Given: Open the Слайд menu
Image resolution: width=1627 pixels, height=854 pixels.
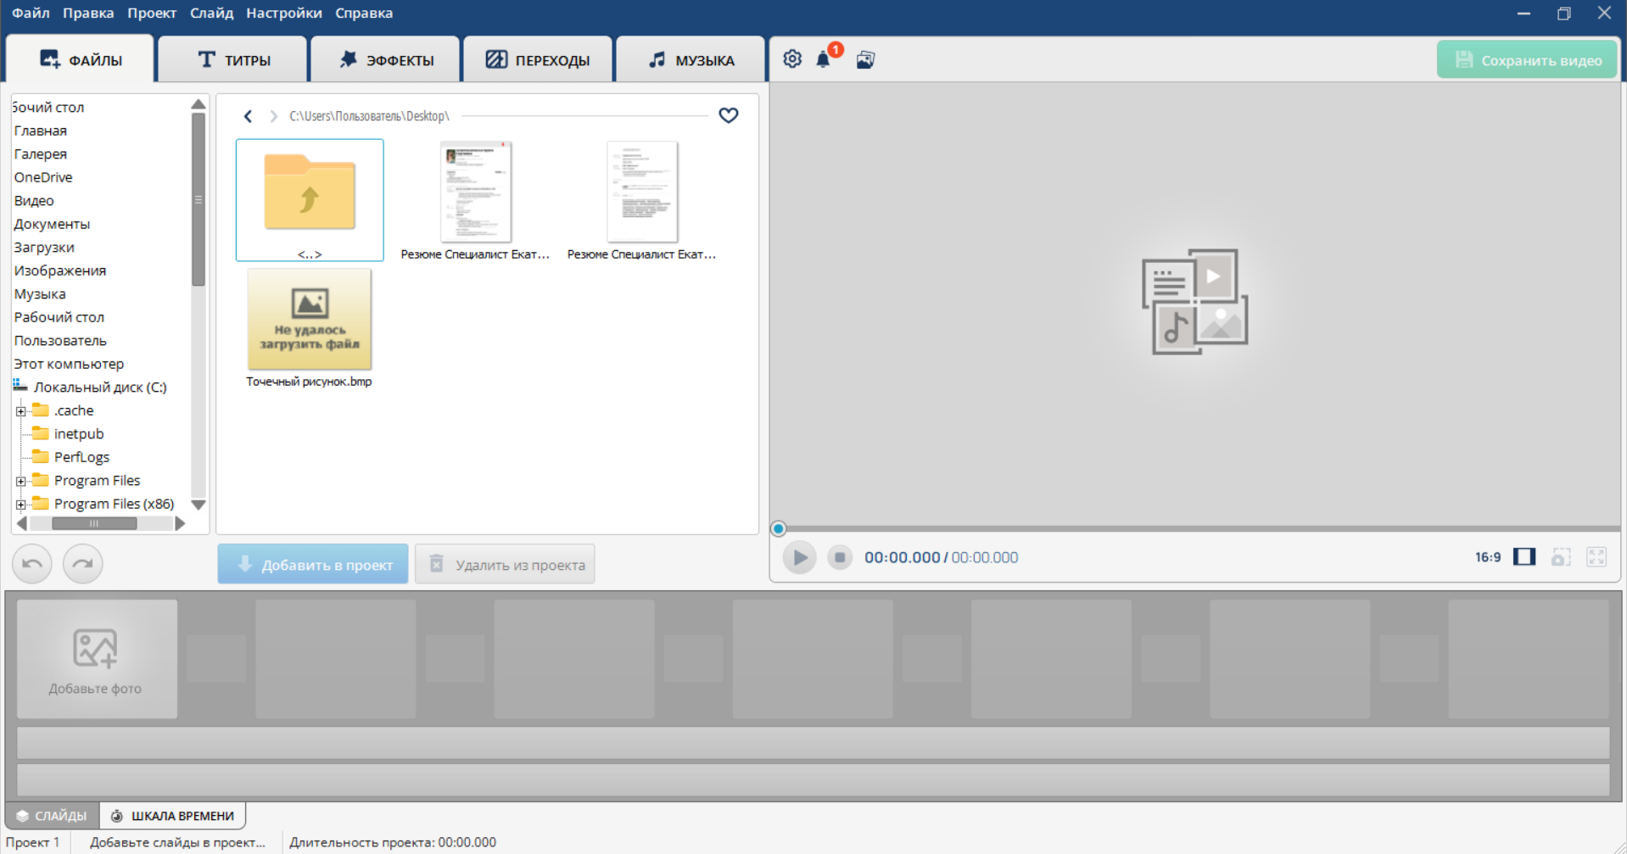Looking at the screenshot, I should point(211,13).
